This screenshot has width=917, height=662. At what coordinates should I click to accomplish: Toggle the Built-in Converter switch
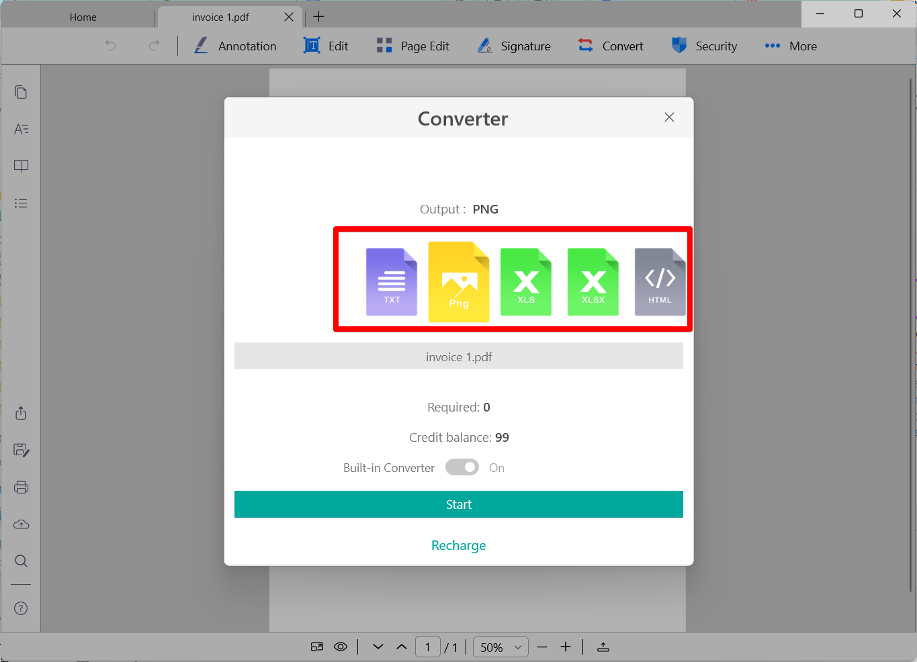tap(462, 467)
